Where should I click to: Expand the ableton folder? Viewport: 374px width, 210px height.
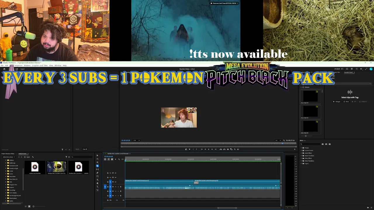tap(6, 160)
